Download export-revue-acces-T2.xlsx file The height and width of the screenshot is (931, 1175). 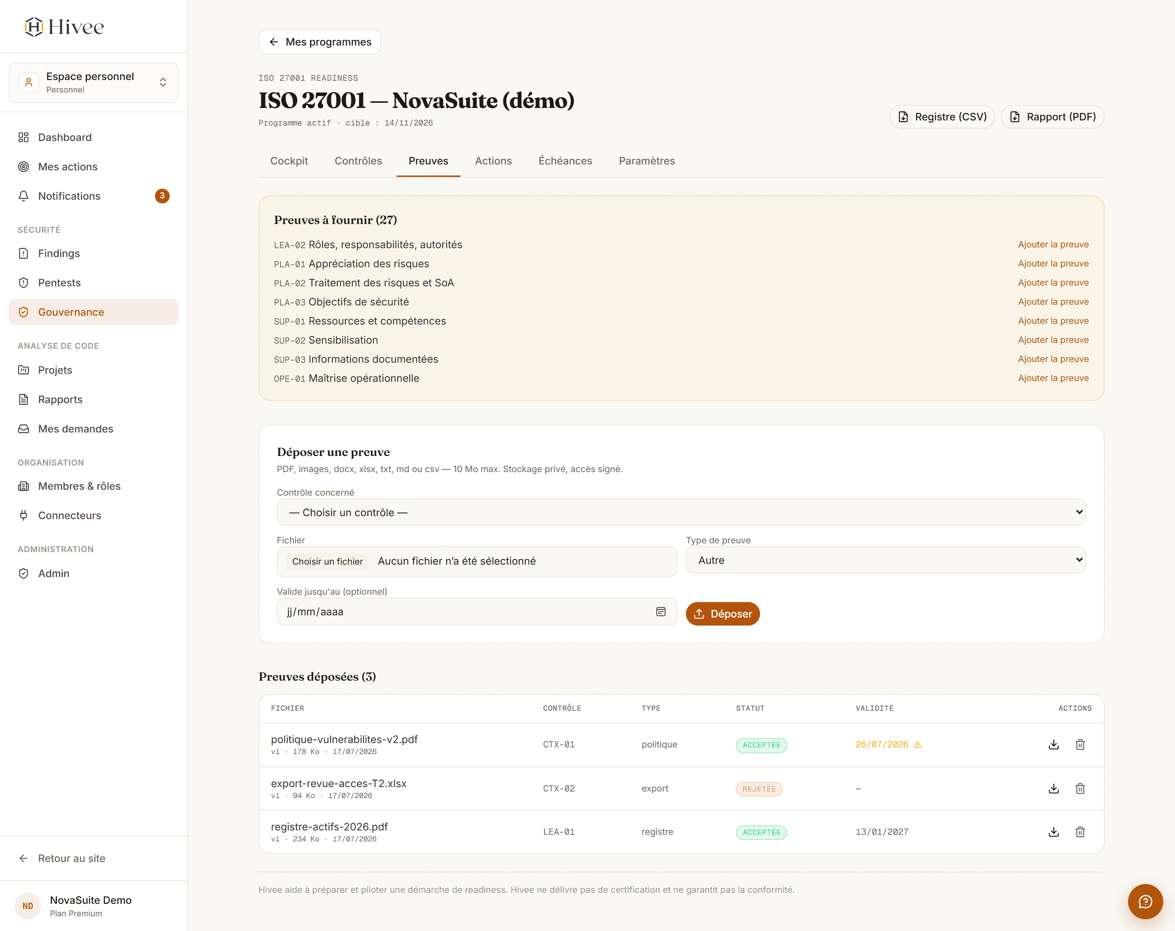click(x=1053, y=788)
